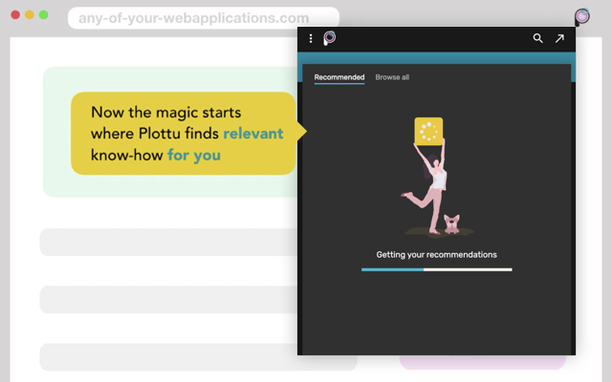
Task: Click the recommendations loading progress bar
Action: pyautogui.click(x=437, y=269)
